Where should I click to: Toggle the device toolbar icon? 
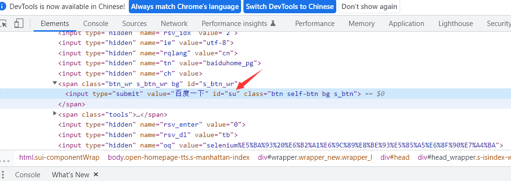[x=19, y=24]
